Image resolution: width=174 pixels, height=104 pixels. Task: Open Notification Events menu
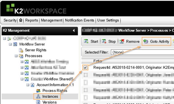tap(79, 20)
